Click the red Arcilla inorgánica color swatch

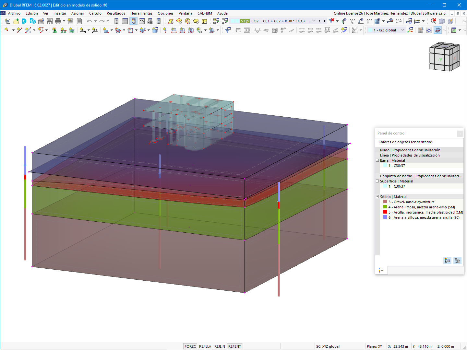tap(385, 212)
